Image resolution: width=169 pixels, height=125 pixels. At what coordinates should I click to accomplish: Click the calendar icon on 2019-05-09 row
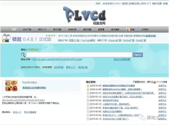tap(88, 112)
